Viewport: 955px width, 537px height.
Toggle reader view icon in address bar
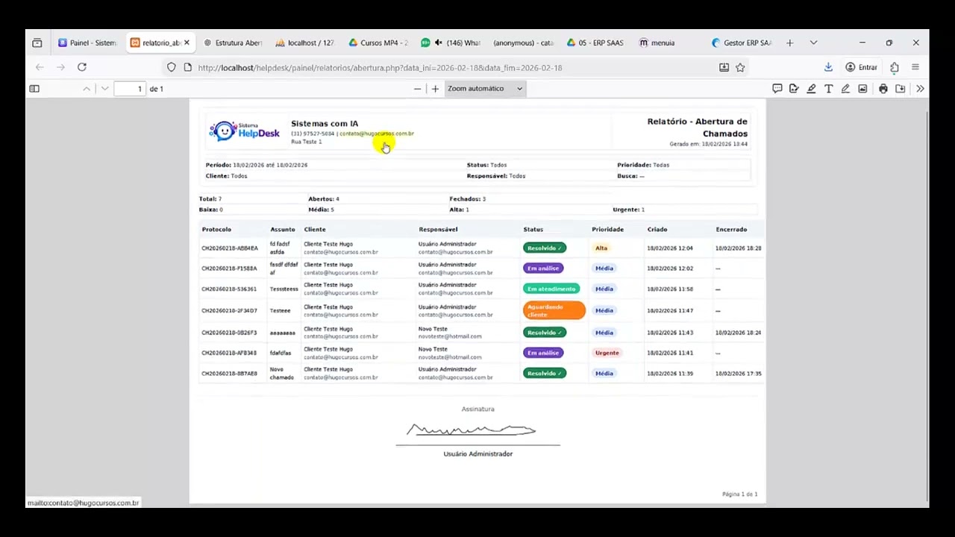[724, 67]
